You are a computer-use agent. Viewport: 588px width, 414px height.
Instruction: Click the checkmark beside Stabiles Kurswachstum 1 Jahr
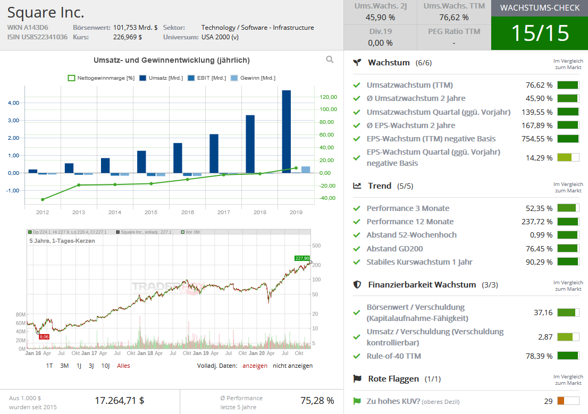pos(357,262)
